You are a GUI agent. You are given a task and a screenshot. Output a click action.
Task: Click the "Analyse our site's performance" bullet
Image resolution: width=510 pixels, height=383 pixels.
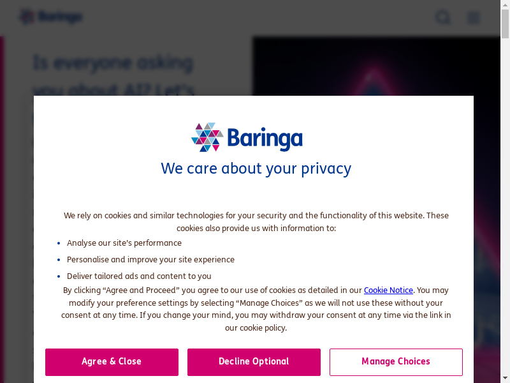pos(124,243)
